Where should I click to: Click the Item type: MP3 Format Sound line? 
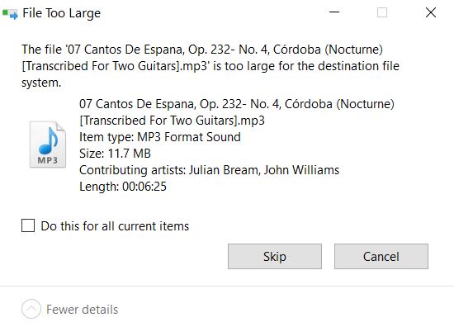pyautogui.click(x=160, y=137)
